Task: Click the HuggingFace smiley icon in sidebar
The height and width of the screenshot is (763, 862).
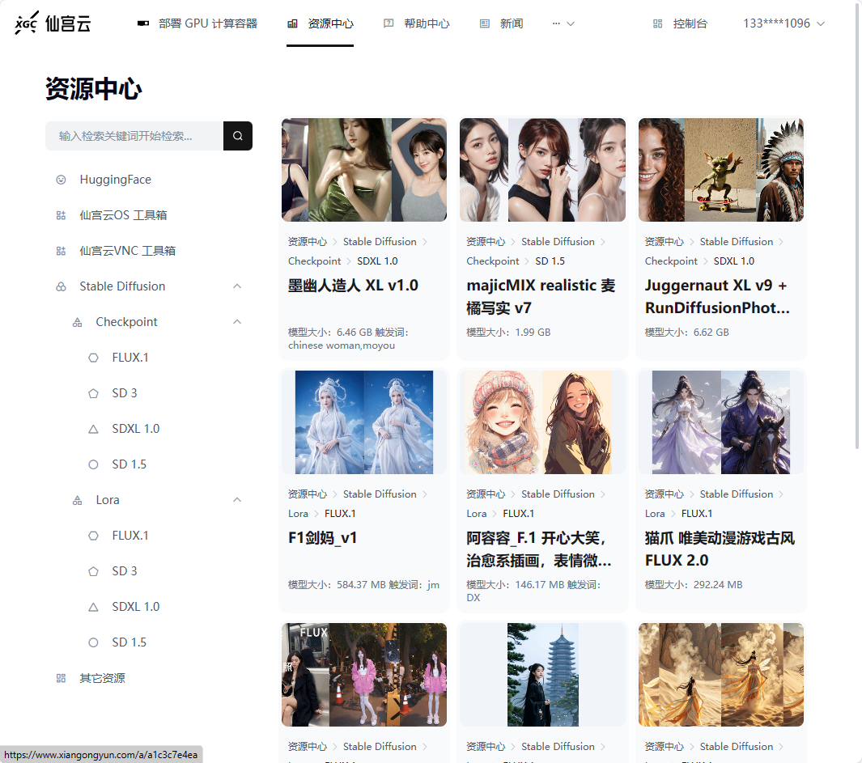Action: tap(61, 180)
